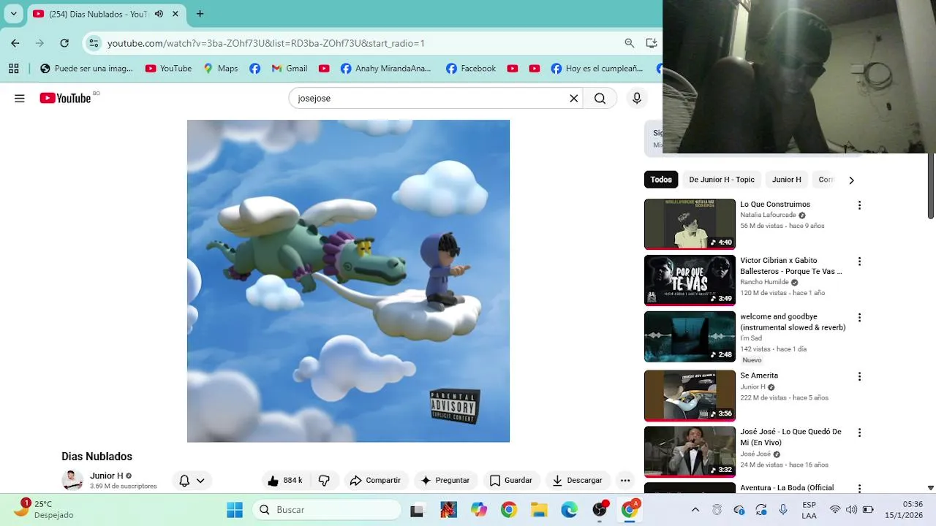Show hidden tray icons chevron
936x526 pixels.
point(695,510)
